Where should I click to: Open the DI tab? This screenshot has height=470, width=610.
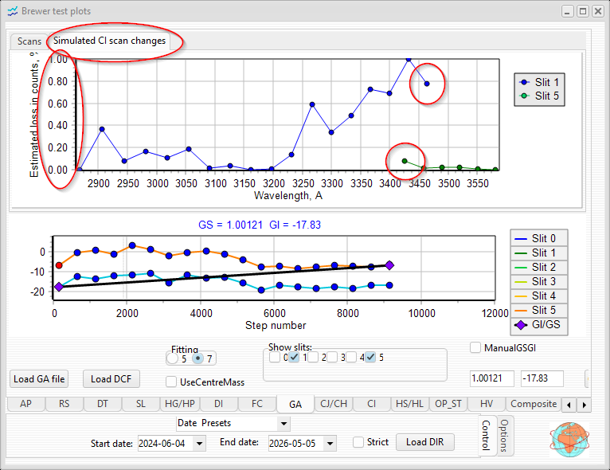pos(219,404)
